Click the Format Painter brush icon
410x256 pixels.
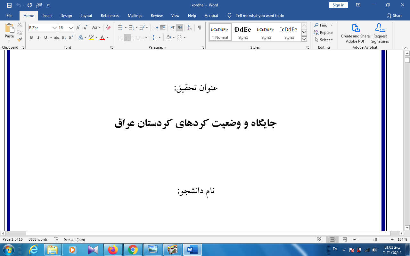(20, 40)
